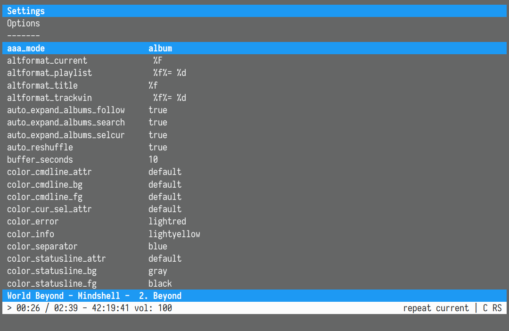Image resolution: width=509 pixels, height=331 pixels.
Task: Click the playing indicator in status line
Action: pyautogui.click(x=9, y=308)
